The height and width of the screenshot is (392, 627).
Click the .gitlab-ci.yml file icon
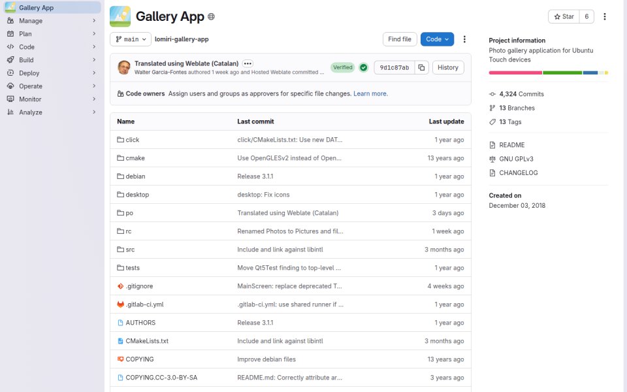(120, 304)
